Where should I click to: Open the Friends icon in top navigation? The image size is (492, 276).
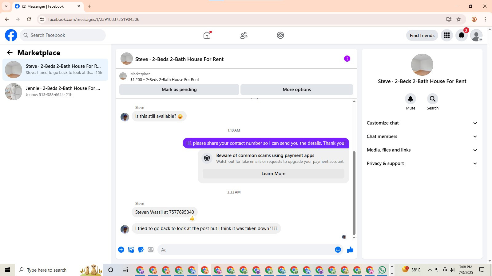point(244,35)
